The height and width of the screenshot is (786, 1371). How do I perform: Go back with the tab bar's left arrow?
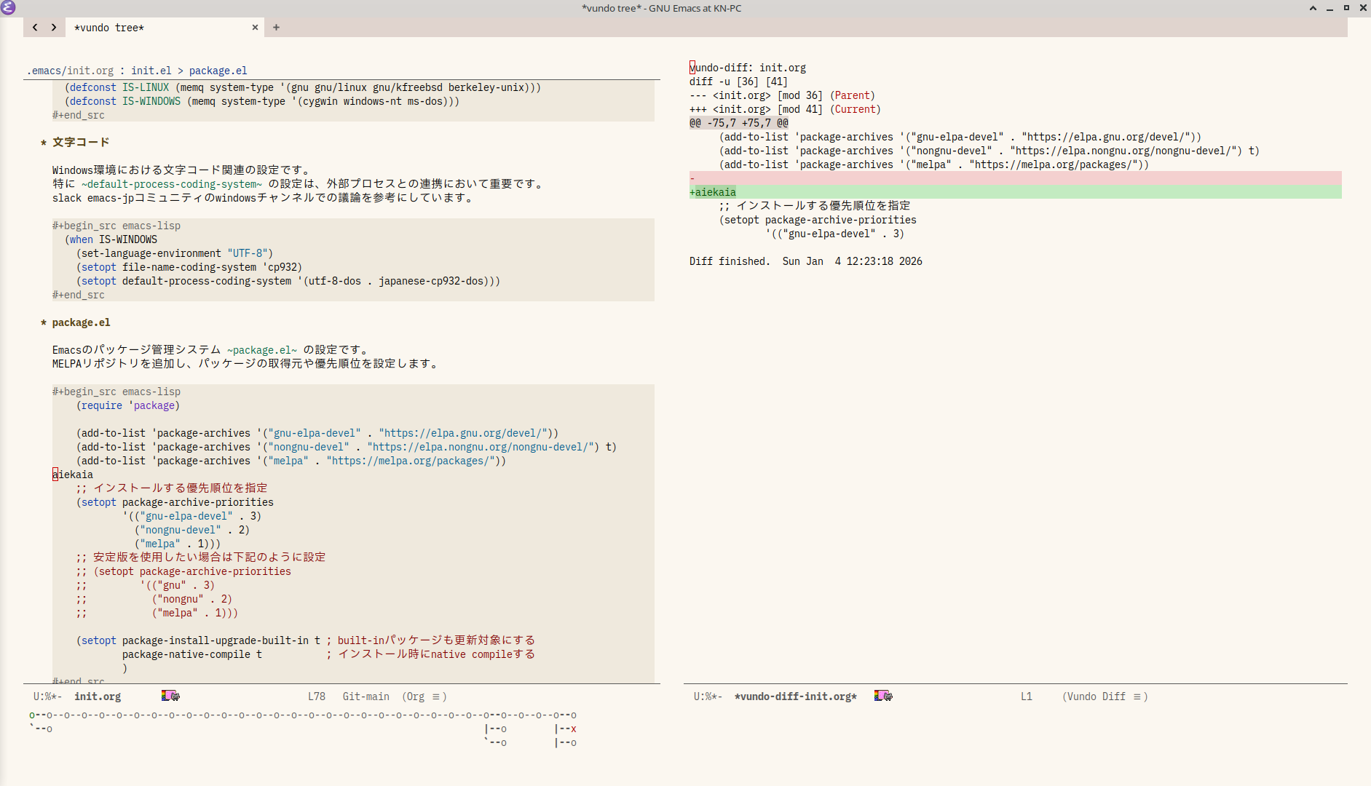35,28
